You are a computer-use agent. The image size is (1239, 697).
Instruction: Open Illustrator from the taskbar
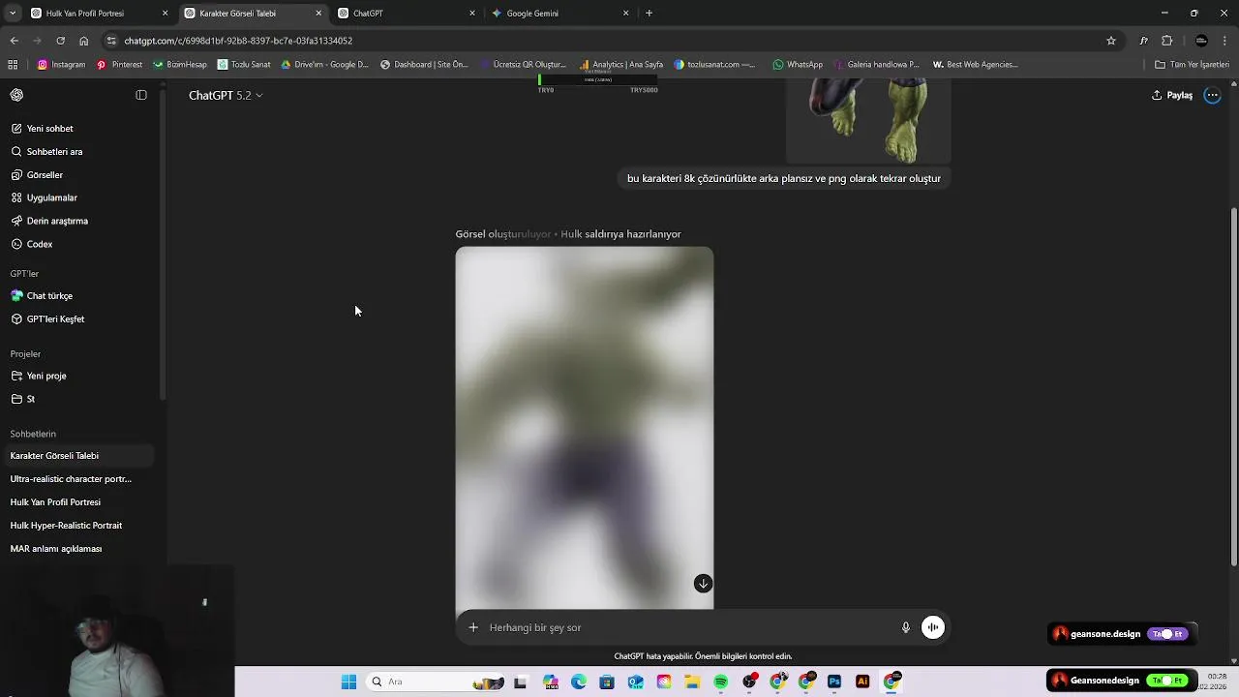[862, 682]
